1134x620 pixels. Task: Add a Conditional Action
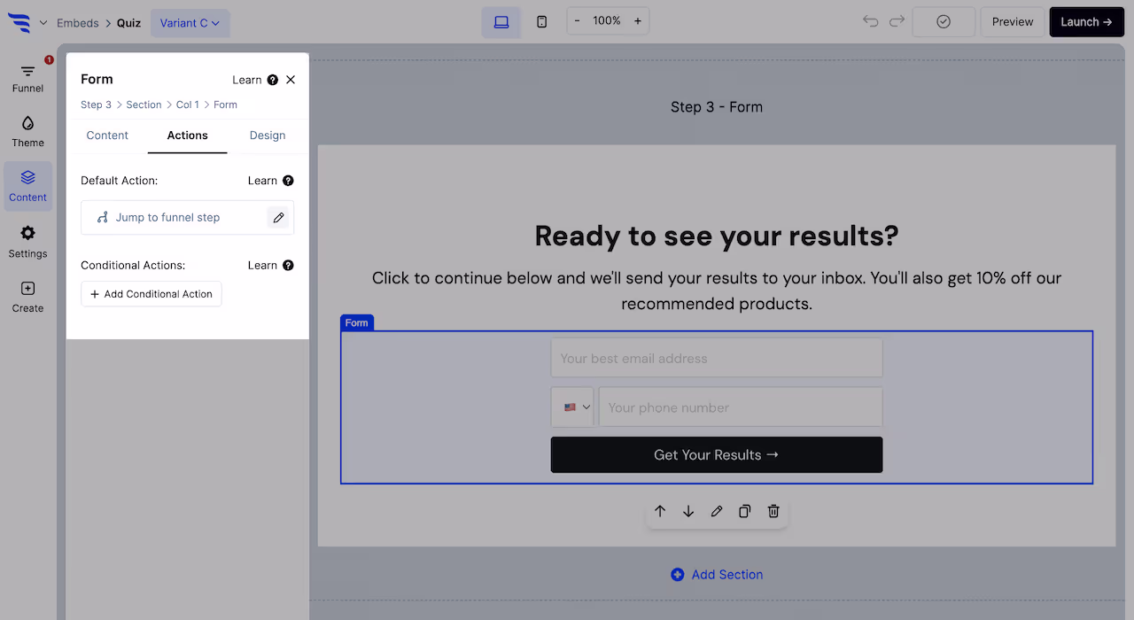[x=151, y=294]
